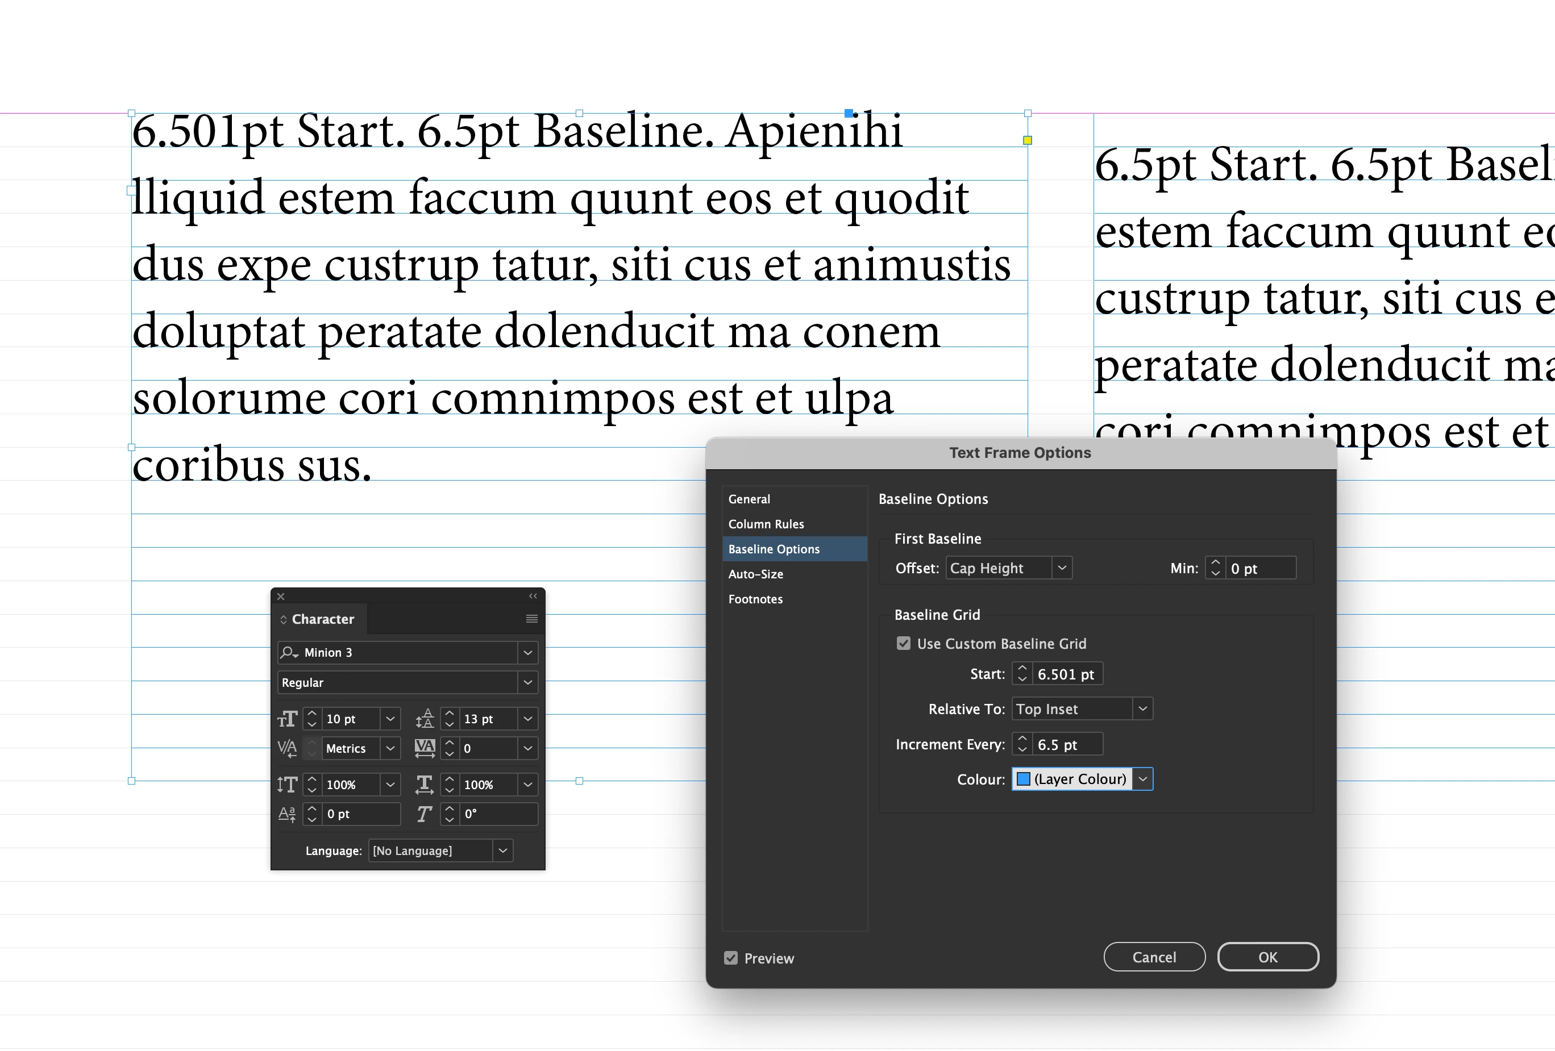
Task: Open the First Baseline Offset dropdown
Action: [x=1061, y=568]
